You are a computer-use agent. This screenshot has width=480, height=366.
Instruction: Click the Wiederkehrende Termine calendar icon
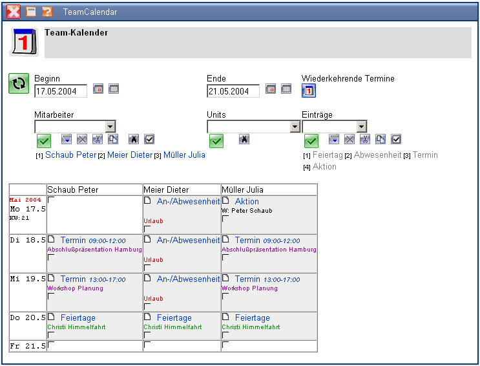(309, 91)
